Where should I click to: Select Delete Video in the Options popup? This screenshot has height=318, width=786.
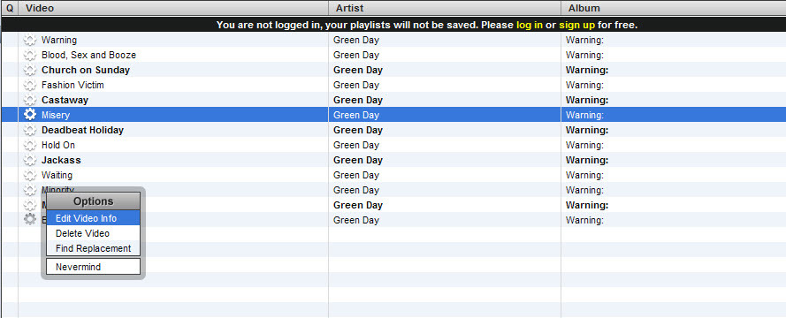[x=93, y=233]
